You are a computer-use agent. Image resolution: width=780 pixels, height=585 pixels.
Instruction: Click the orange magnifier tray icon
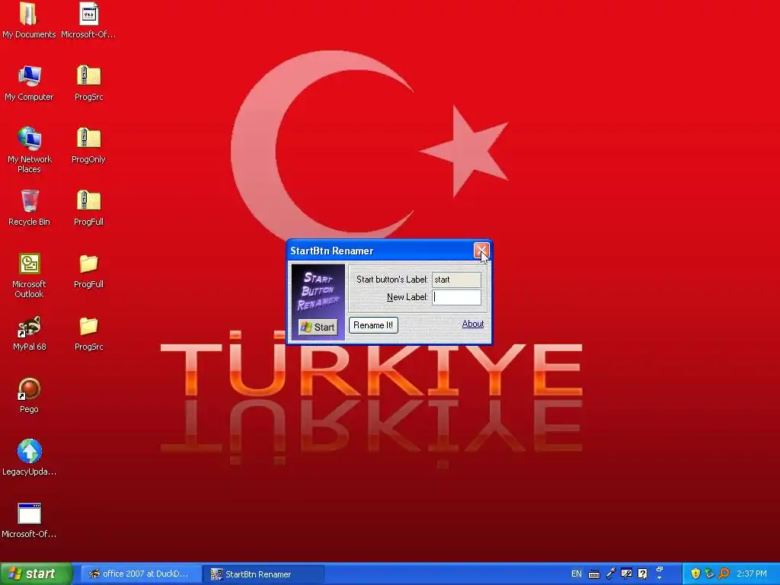(724, 574)
